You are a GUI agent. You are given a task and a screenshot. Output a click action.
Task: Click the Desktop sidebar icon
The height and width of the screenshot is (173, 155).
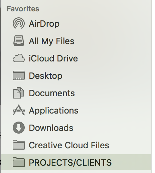(x=19, y=75)
